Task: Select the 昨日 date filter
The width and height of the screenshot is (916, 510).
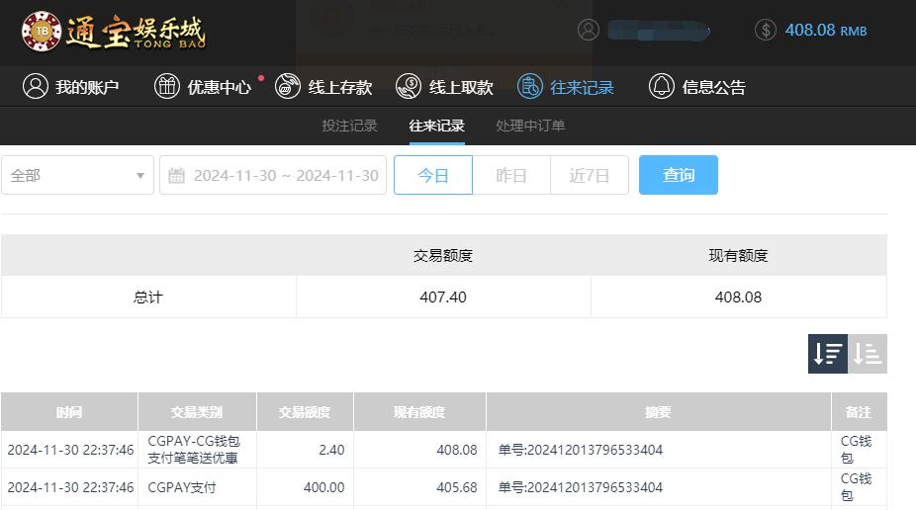Action: pos(511,175)
